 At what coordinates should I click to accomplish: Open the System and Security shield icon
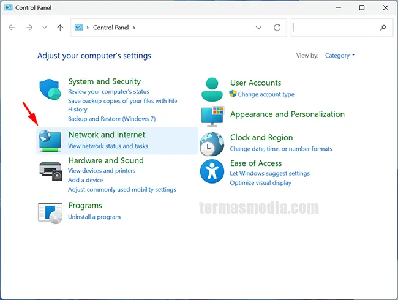(50, 89)
